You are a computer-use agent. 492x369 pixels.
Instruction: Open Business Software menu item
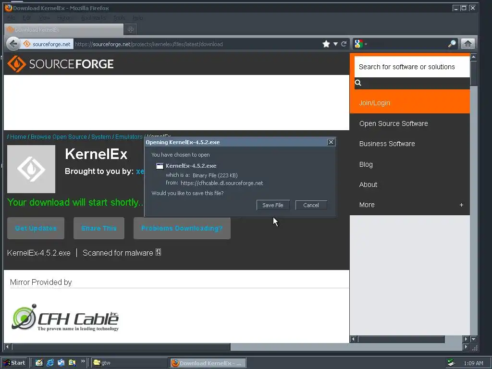(x=387, y=144)
